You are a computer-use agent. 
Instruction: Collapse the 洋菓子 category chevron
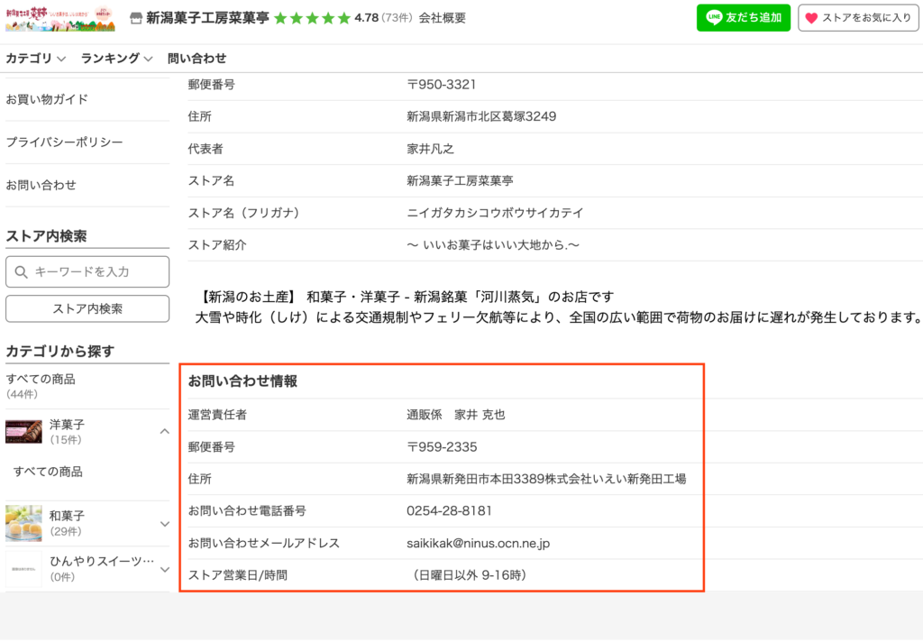[x=164, y=432]
